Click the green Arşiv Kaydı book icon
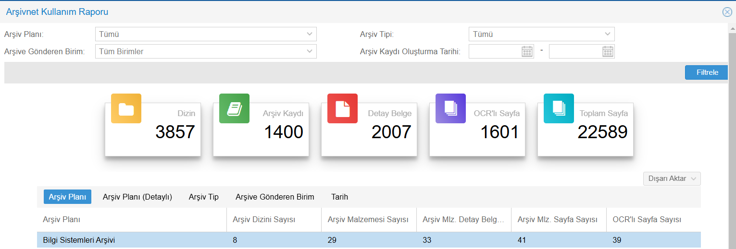 pos(234,108)
